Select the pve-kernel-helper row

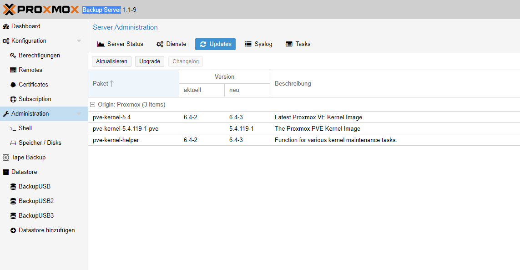304,140
